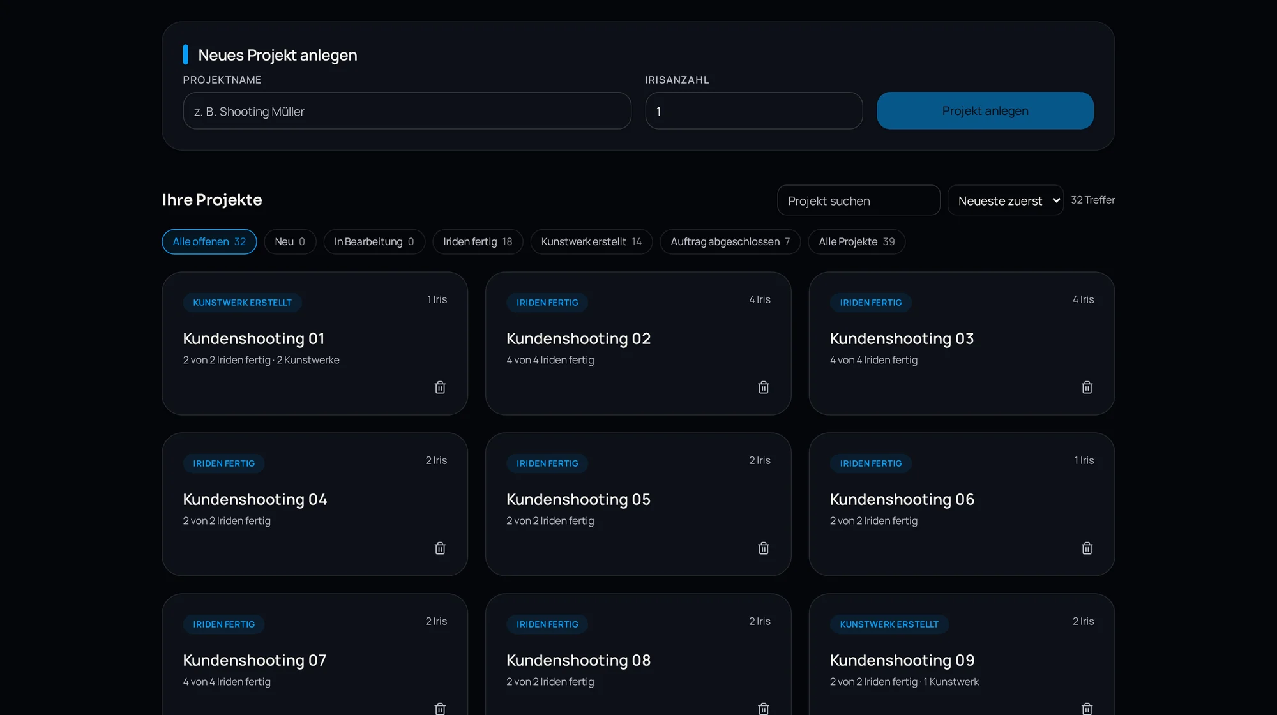Open the Neueste zuerst sort dropdown
Viewport: 1277px width, 715px height.
click(x=1006, y=200)
